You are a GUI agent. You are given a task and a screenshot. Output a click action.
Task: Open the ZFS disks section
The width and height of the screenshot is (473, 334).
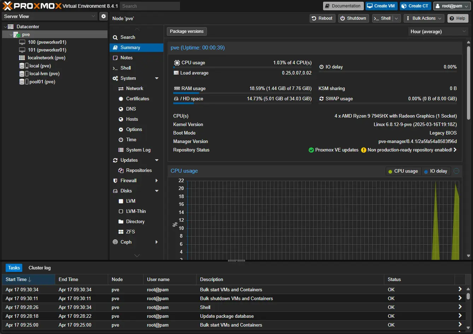tap(130, 232)
